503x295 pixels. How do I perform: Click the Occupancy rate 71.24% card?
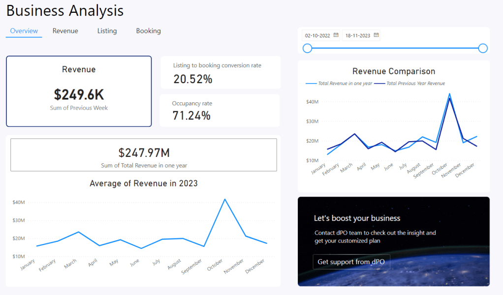point(220,111)
